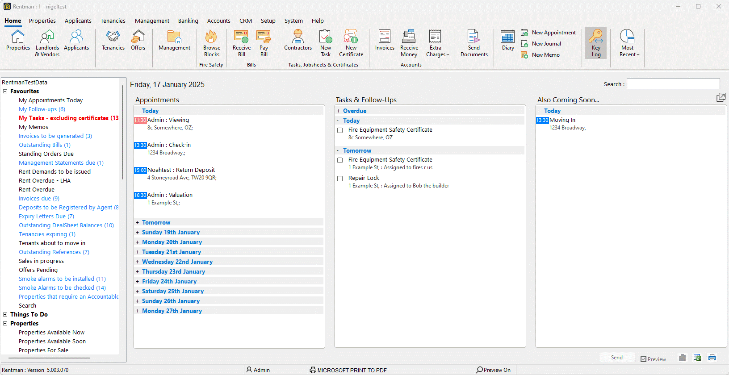Open Landlords & Vendors
Viewport: 729px width, 375px height.
[x=47, y=44]
